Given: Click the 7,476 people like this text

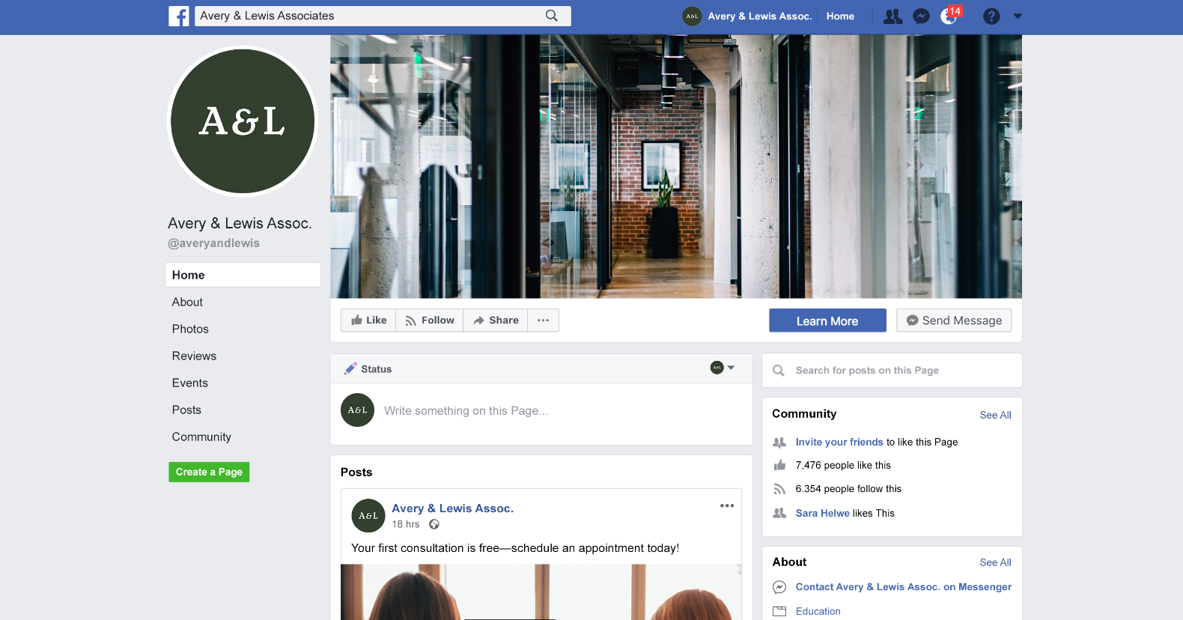Looking at the screenshot, I should (x=843, y=465).
